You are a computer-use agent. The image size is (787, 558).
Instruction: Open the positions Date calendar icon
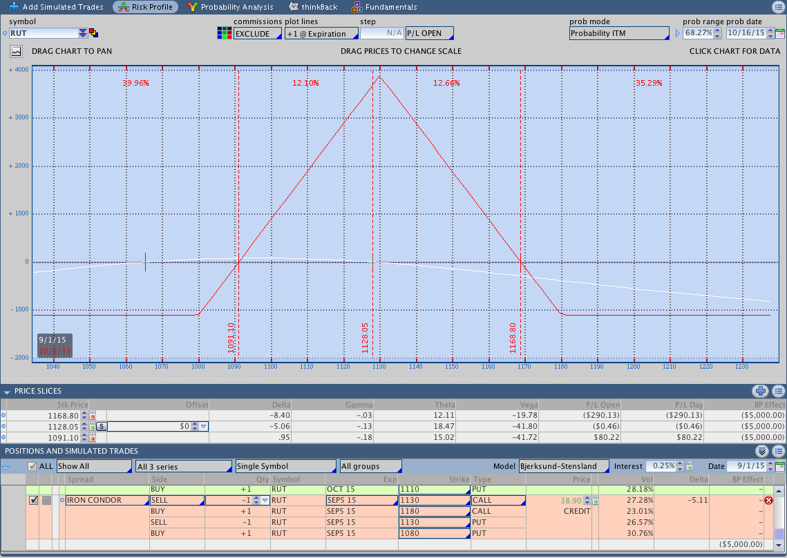tap(781, 467)
